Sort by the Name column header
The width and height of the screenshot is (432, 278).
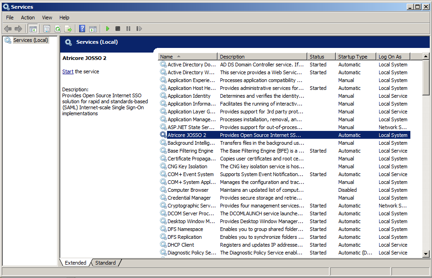click(188, 57)
